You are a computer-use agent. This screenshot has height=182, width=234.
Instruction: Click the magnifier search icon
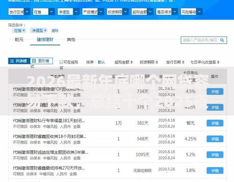[x=222, y=40]
